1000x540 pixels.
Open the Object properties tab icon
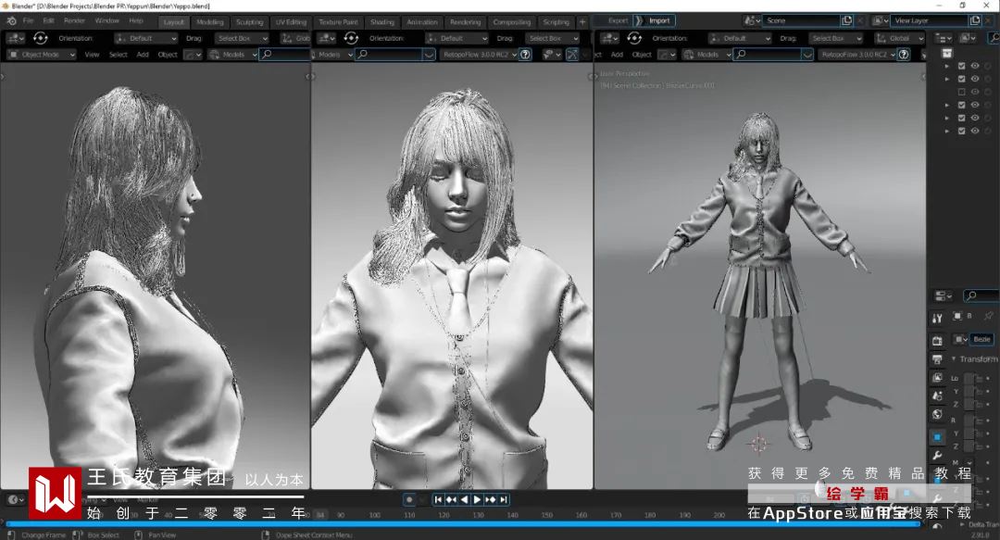[x=937, y=436]
